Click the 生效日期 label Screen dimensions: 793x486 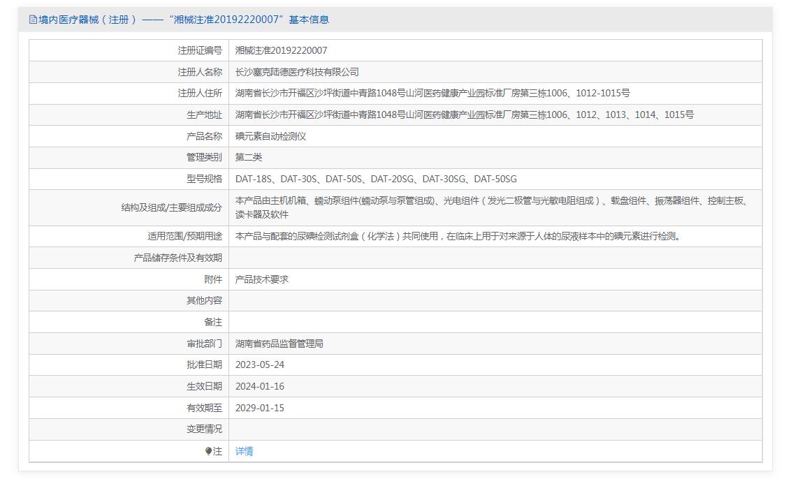(x=204, y=386)
